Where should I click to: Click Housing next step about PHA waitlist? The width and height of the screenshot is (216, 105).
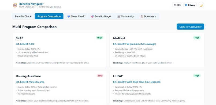pyautogui.click(x=52, y=101)
